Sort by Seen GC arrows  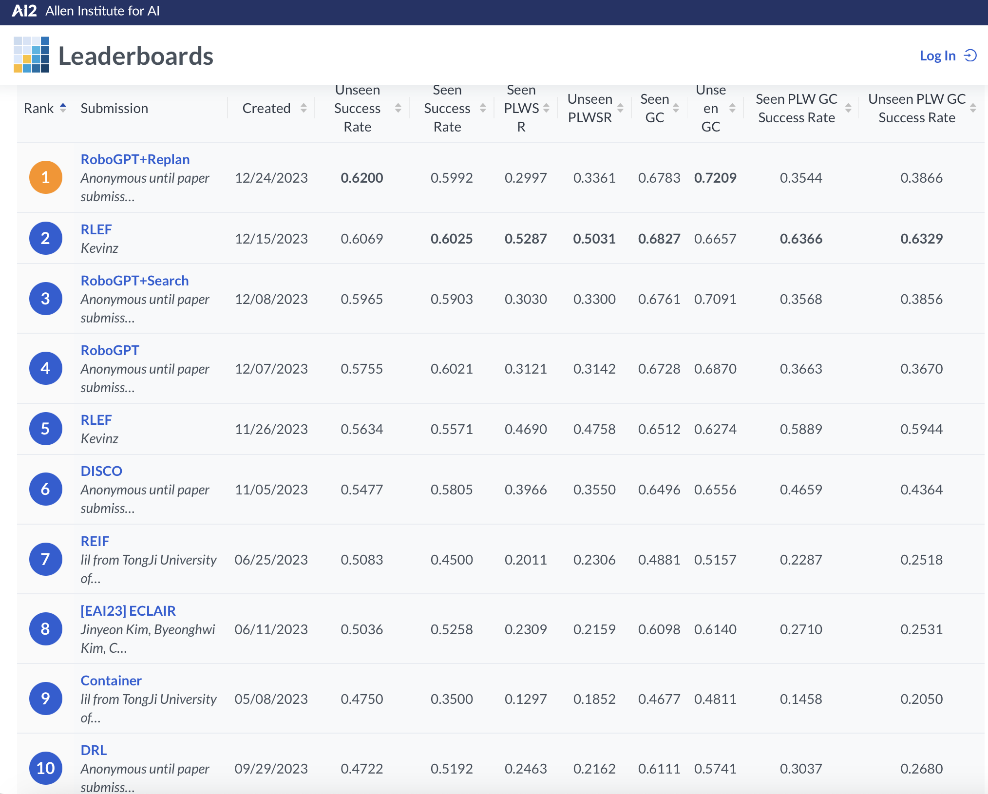click(676, 108)
